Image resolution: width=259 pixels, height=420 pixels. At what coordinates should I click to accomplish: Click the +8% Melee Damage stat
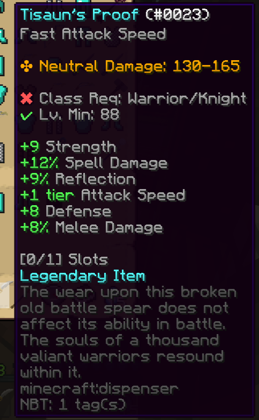[91, 227]
